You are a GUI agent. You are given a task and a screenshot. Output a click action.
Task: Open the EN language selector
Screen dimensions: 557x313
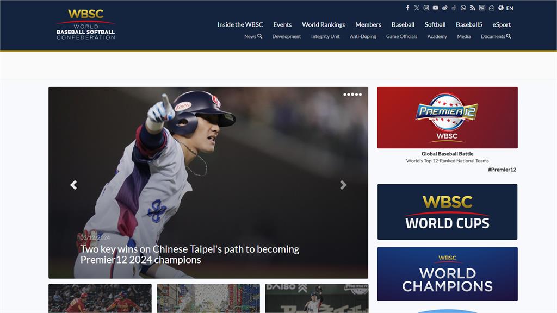click(x=506, y=8)
